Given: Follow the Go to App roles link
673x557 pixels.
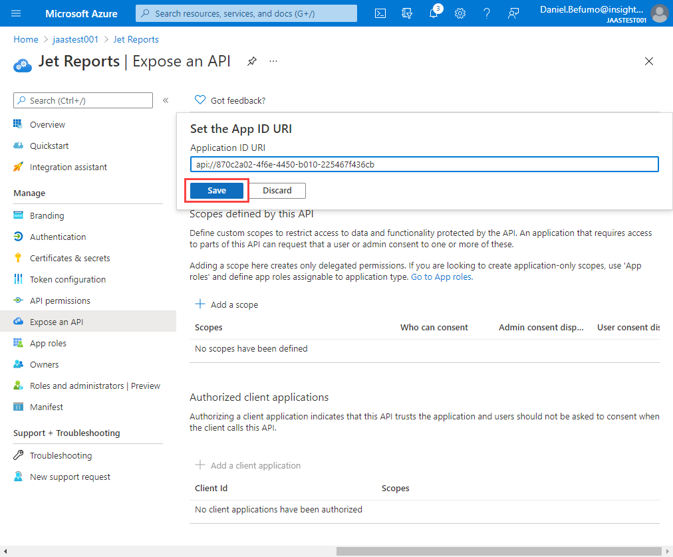Looking at the screenshot, I should (442, 277).
